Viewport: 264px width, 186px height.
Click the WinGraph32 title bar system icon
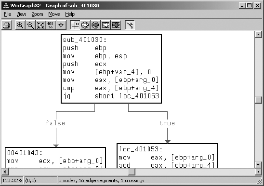coord(6,6)
